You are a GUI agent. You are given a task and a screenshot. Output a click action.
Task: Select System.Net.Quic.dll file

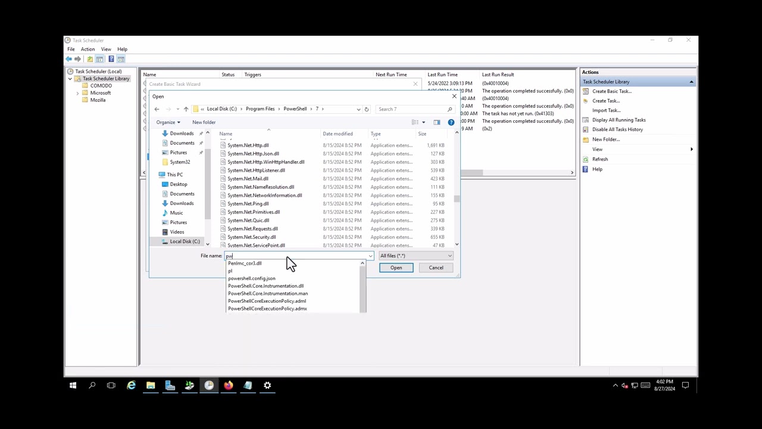pyautogui.click(x=248, y=220)
